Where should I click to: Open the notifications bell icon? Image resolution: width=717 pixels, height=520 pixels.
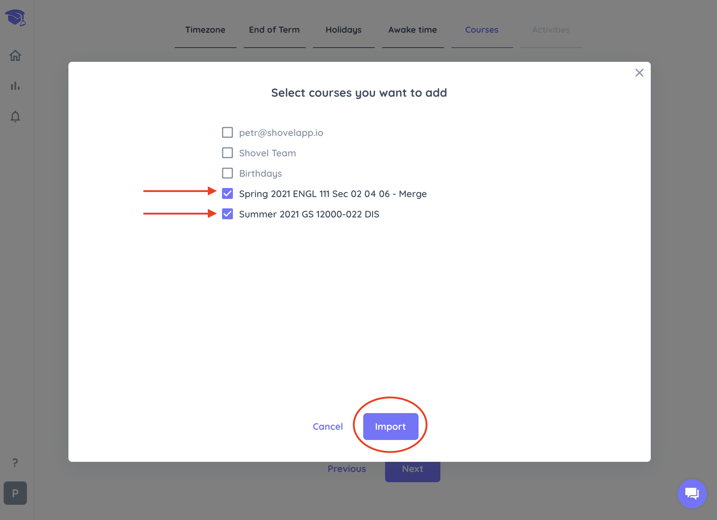(x=15, y=117)
